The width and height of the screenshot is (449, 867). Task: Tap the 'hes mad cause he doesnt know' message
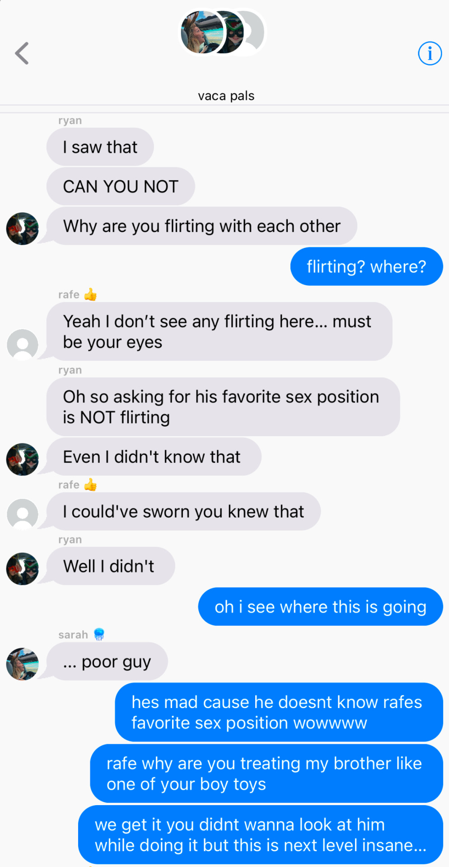279,712
